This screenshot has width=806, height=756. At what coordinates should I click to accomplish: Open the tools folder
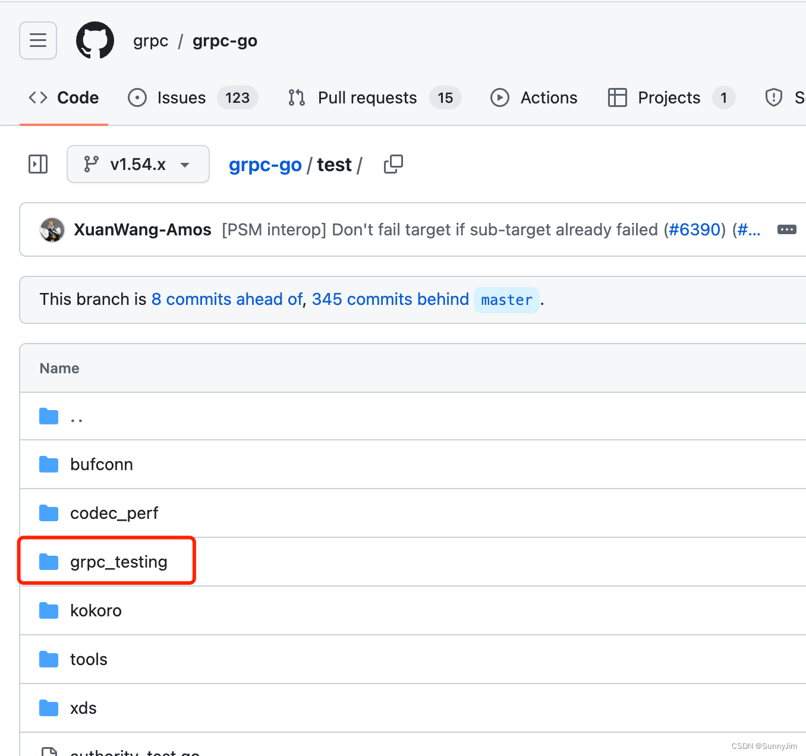[89, 659]
